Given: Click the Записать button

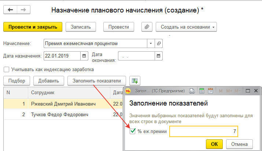Looking at the screenshot, I should point(81,27).
